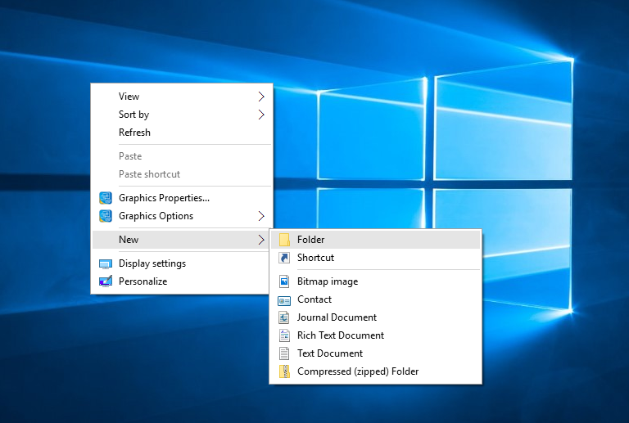Create a new Folder via submenu label

tap(311, 240)
